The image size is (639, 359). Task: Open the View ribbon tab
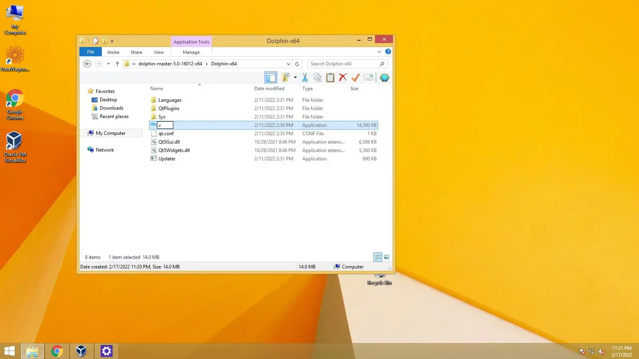pos(159,52)
